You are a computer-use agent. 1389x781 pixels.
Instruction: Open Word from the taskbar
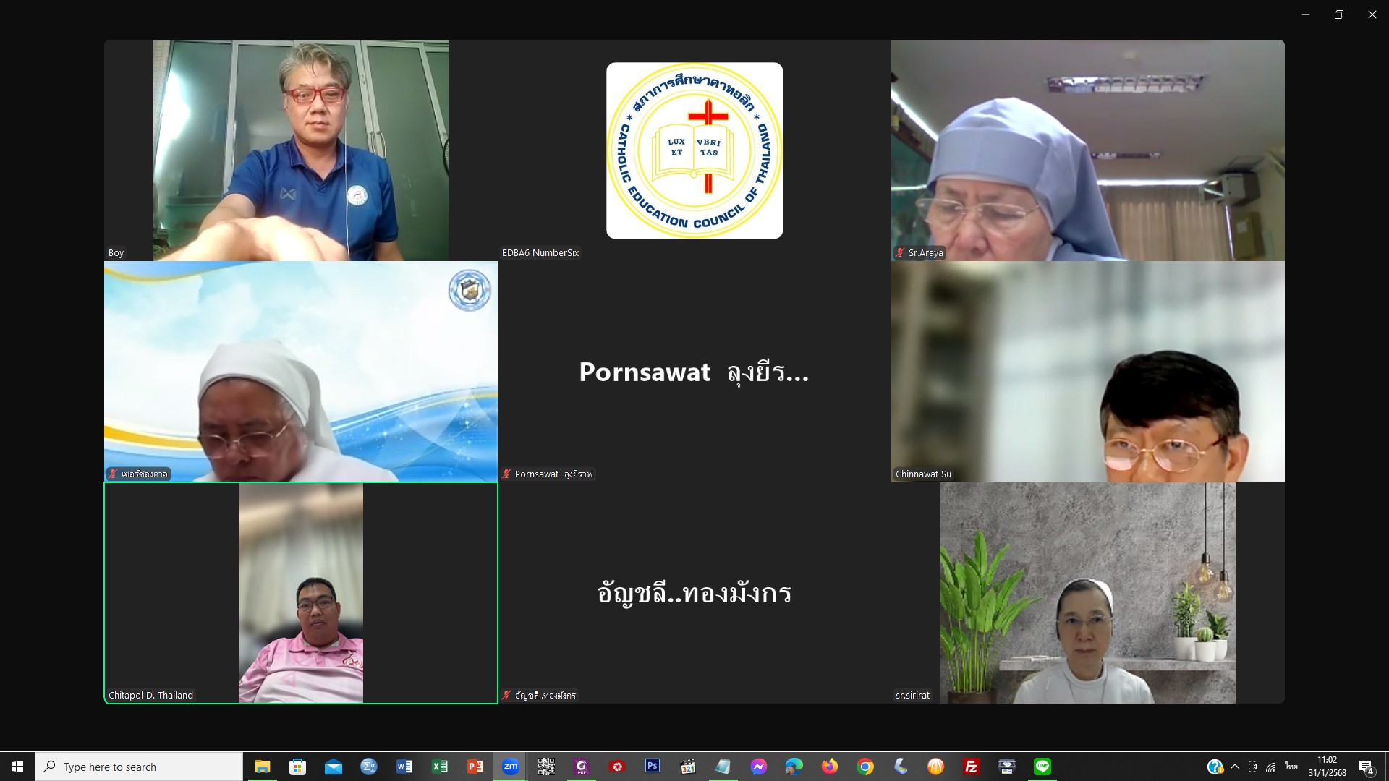point(404,767)
